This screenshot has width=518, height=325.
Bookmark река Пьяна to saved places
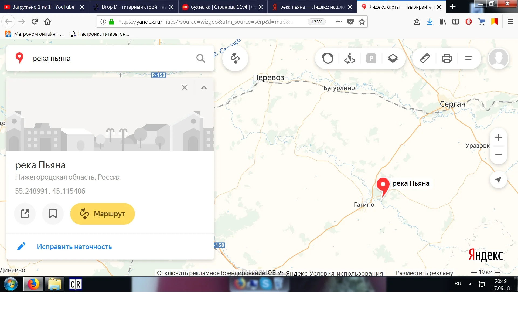point(53,214)
